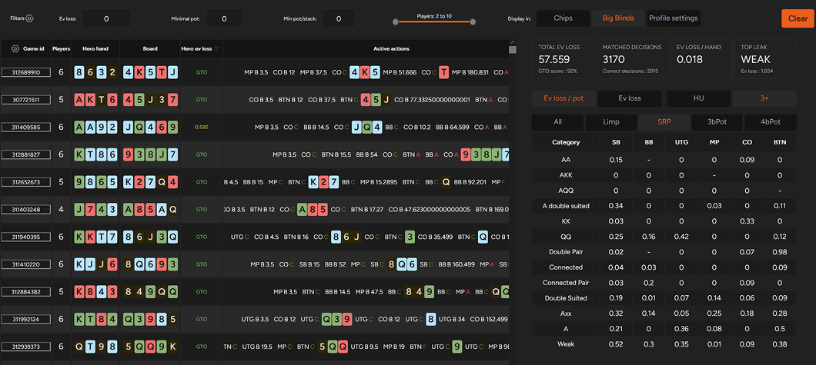Select the 4bPot tab
Image resolution: width=816 pixels, height=365 pixels.
[771, 122]
